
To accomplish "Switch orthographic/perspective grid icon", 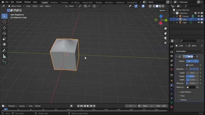I will pyautogui.click(x=165, y=43).
